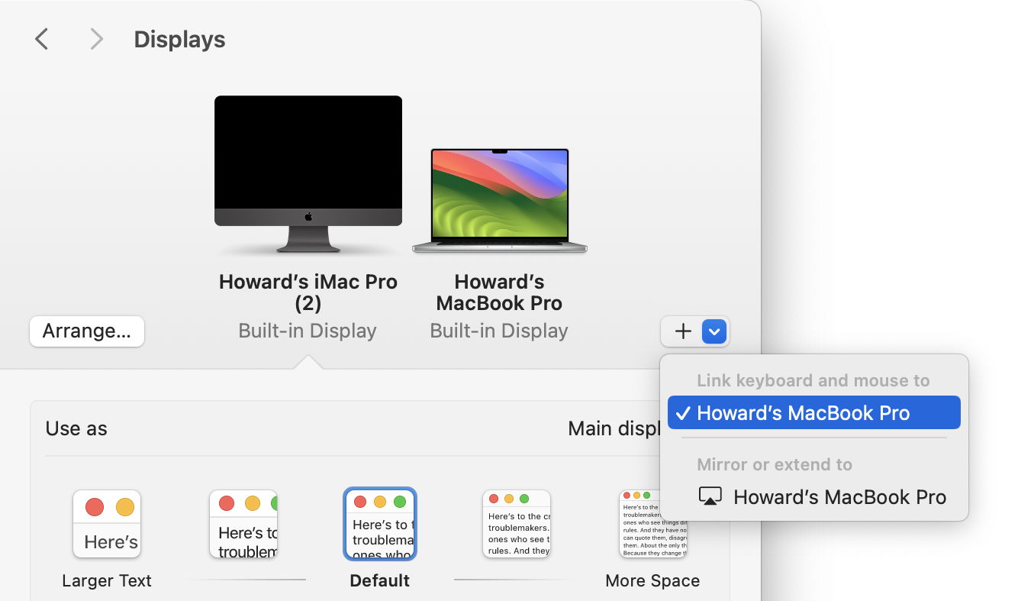Select Howard's MacBook Pro display image
Screen dimensions: 1018x601
pos(499,200)
